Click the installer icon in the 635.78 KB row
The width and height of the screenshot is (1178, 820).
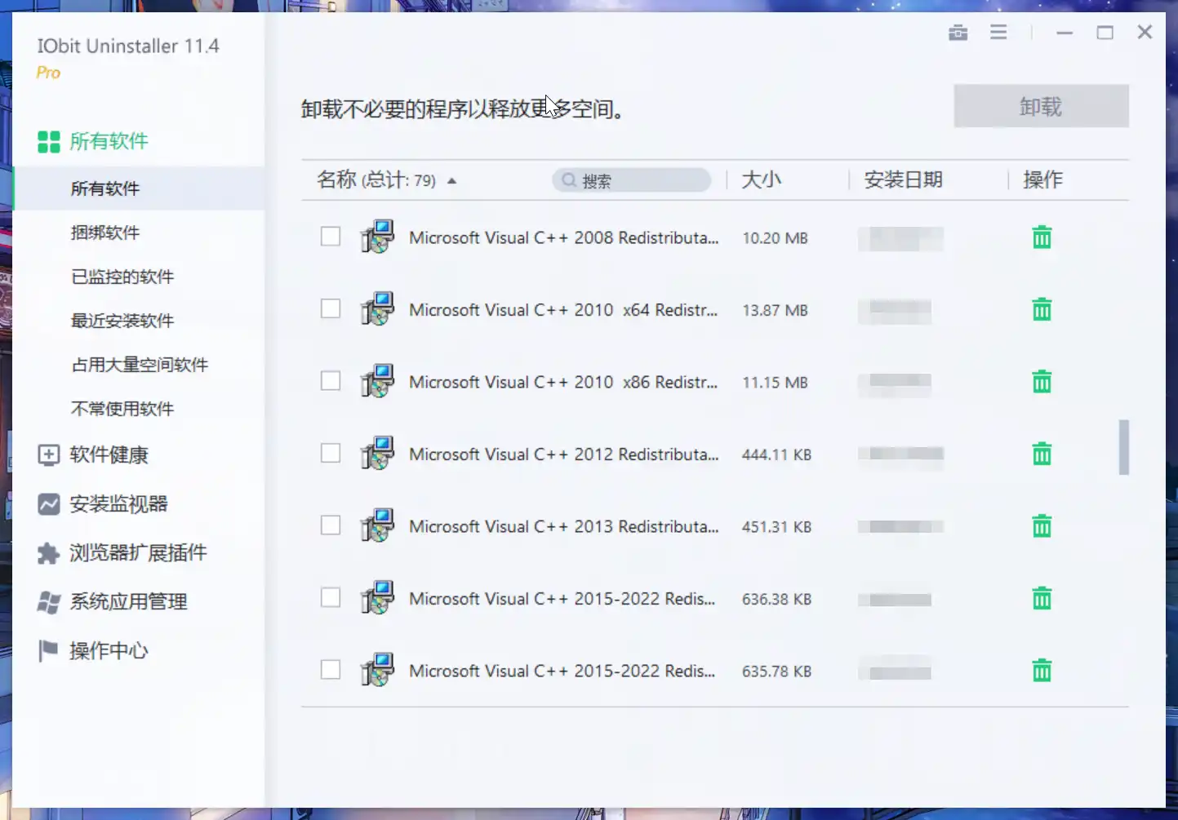click(x=377, y=670)
